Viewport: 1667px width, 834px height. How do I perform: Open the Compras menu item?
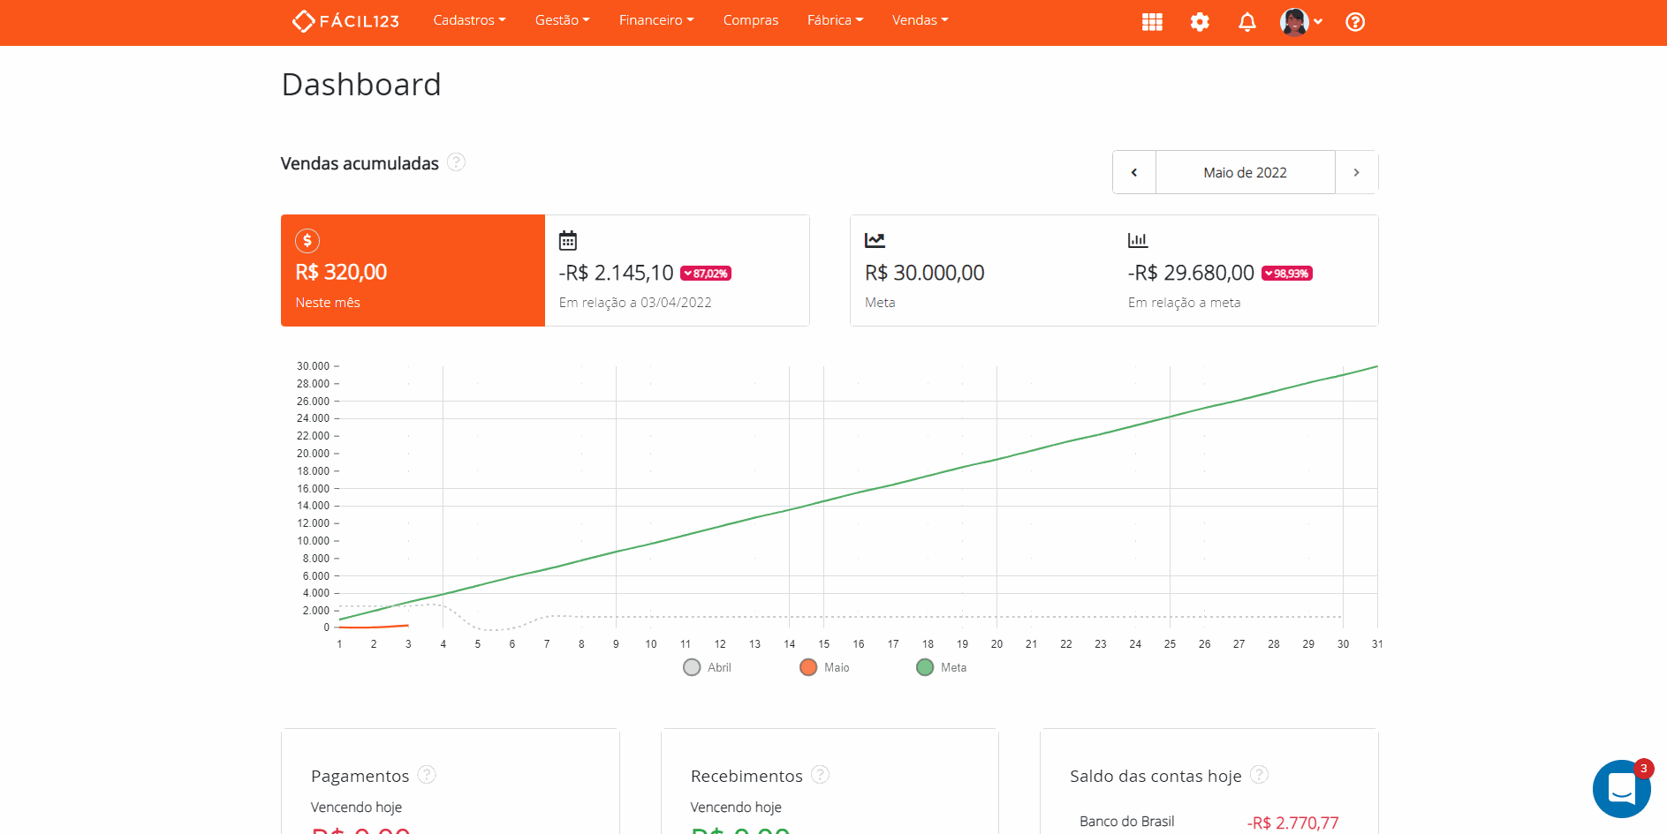(750, 20)
